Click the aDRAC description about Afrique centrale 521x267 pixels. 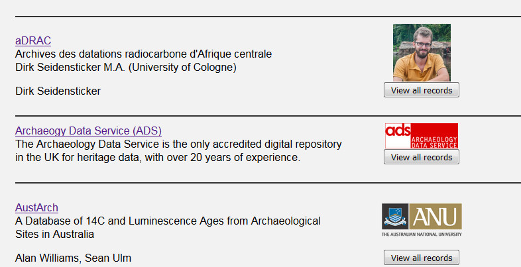click(x=143, y=54)
